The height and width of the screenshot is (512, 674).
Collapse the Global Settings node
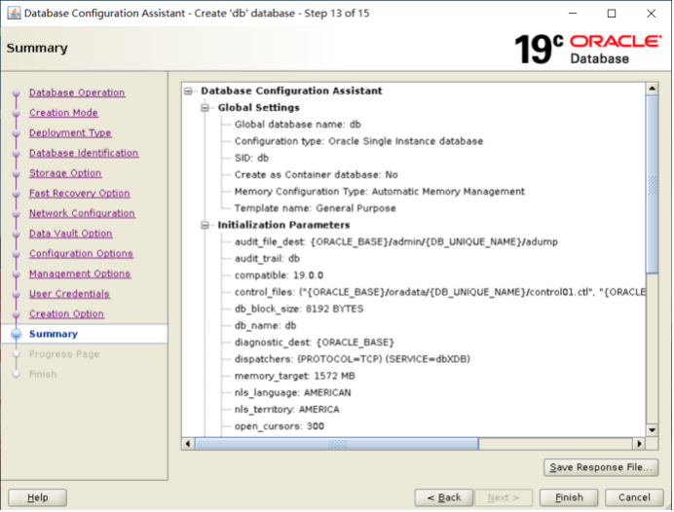[x=206, y=108]
